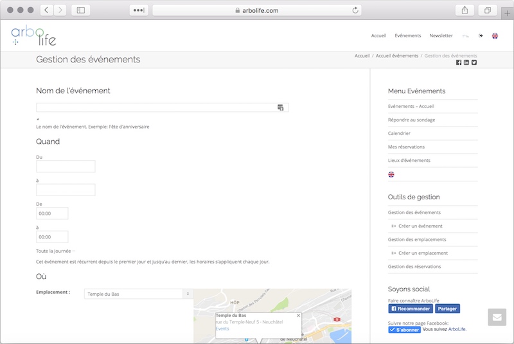Open Newsletter in the top navigation
This screenshot has height=344, width=514.
click(441, 35)
